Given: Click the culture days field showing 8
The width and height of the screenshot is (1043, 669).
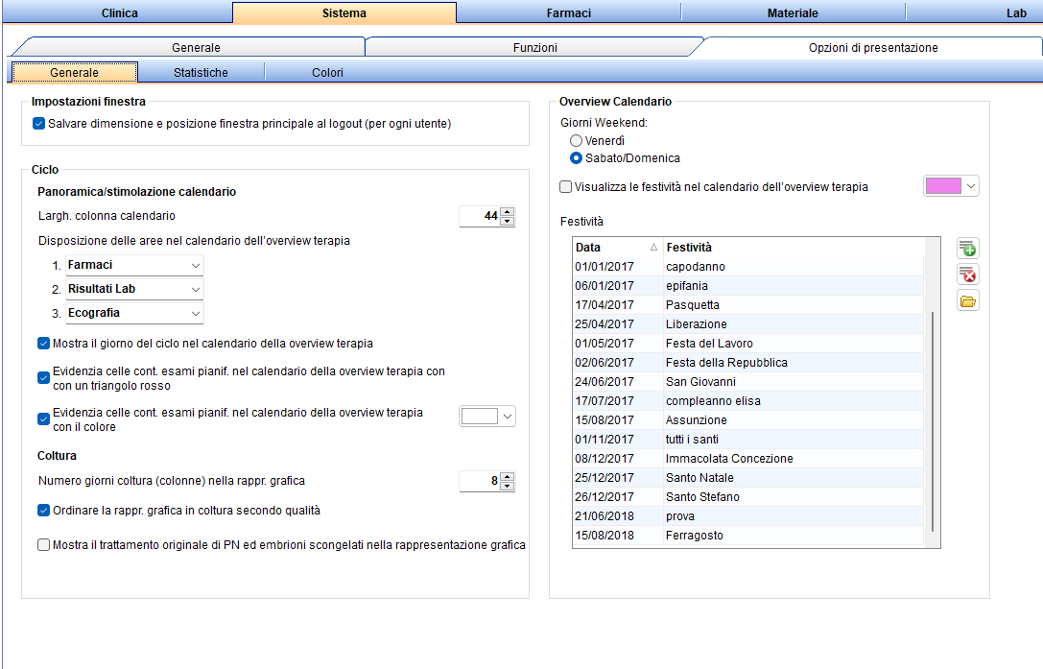Looking at the screenshot, I should pyautogui.click(x=480, y=481).
